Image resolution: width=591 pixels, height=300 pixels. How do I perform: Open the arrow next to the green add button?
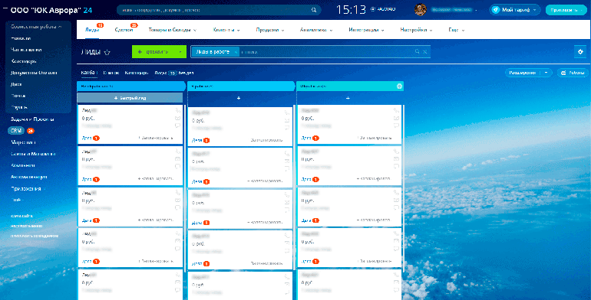click(x=181, y=52)
